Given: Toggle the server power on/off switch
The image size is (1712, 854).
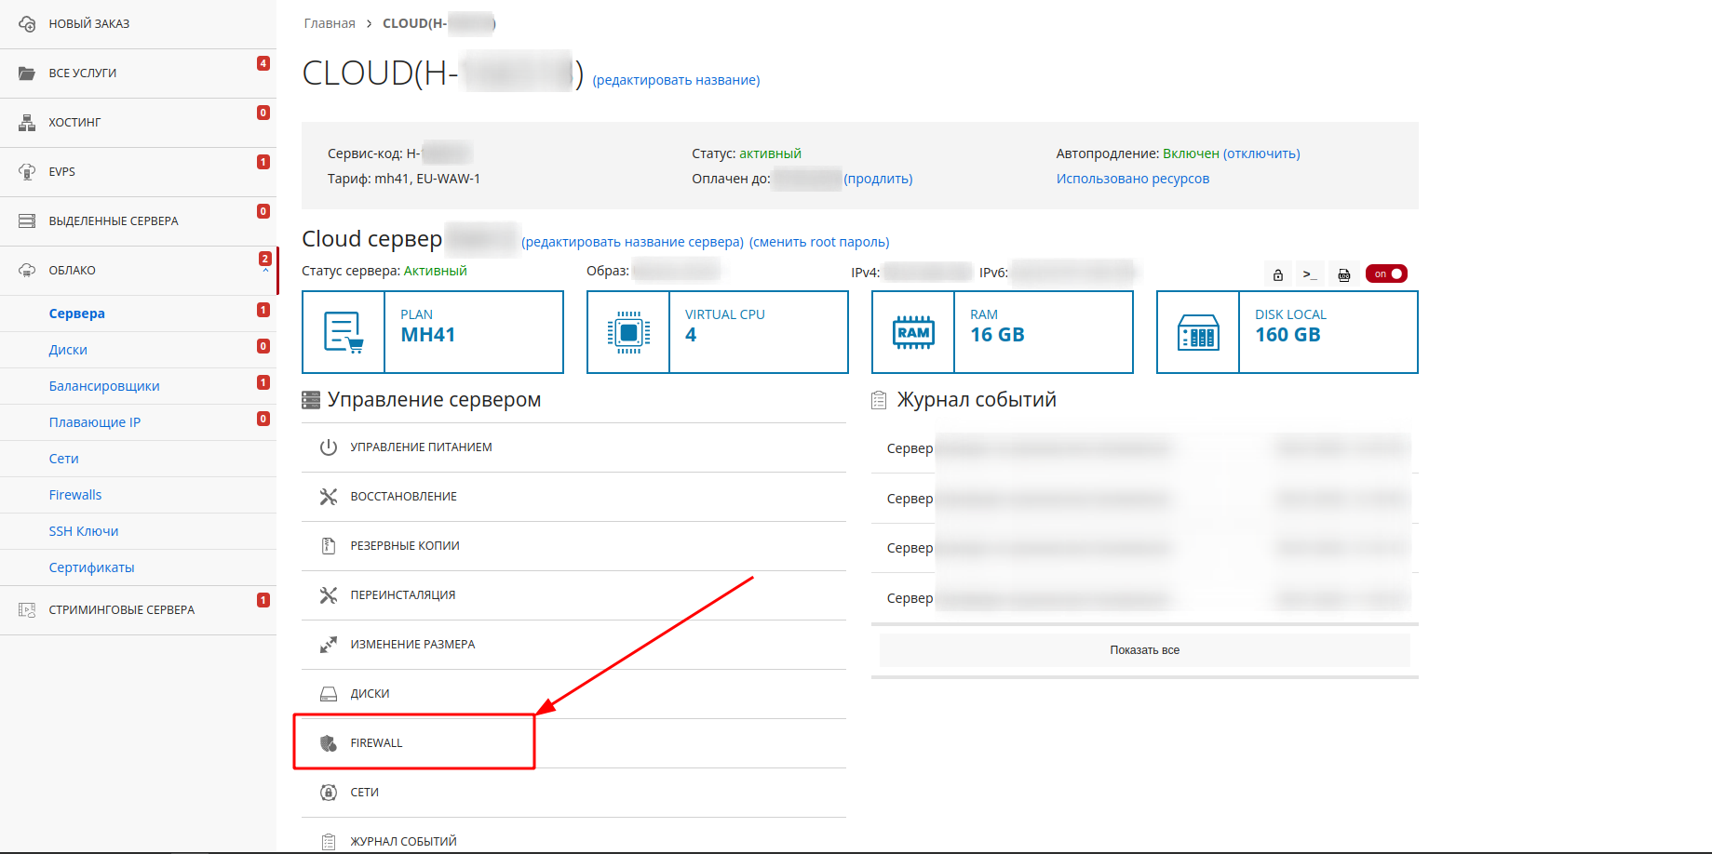Looking at the screenshot, I should tap(1386, 274).
